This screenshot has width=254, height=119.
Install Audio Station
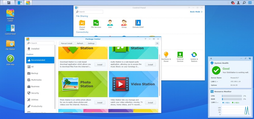pos(150,65)
